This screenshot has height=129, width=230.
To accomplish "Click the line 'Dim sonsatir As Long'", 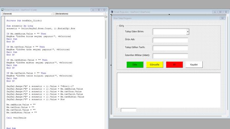I will [x=20, y=26].
